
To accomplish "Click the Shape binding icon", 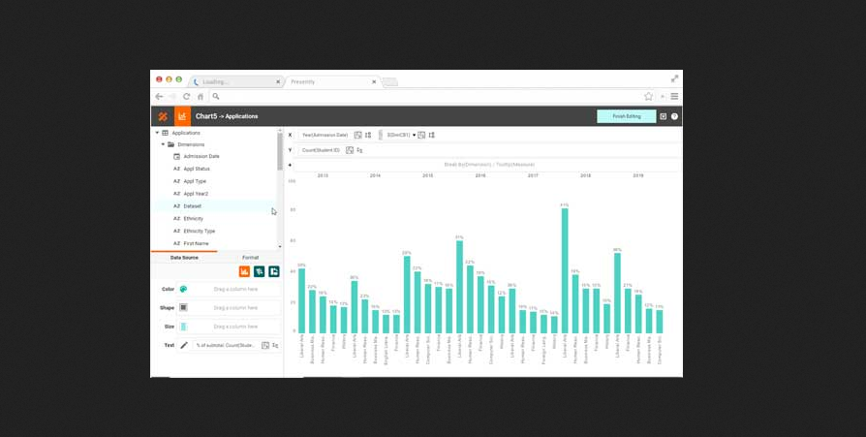I will click(183, 307).
